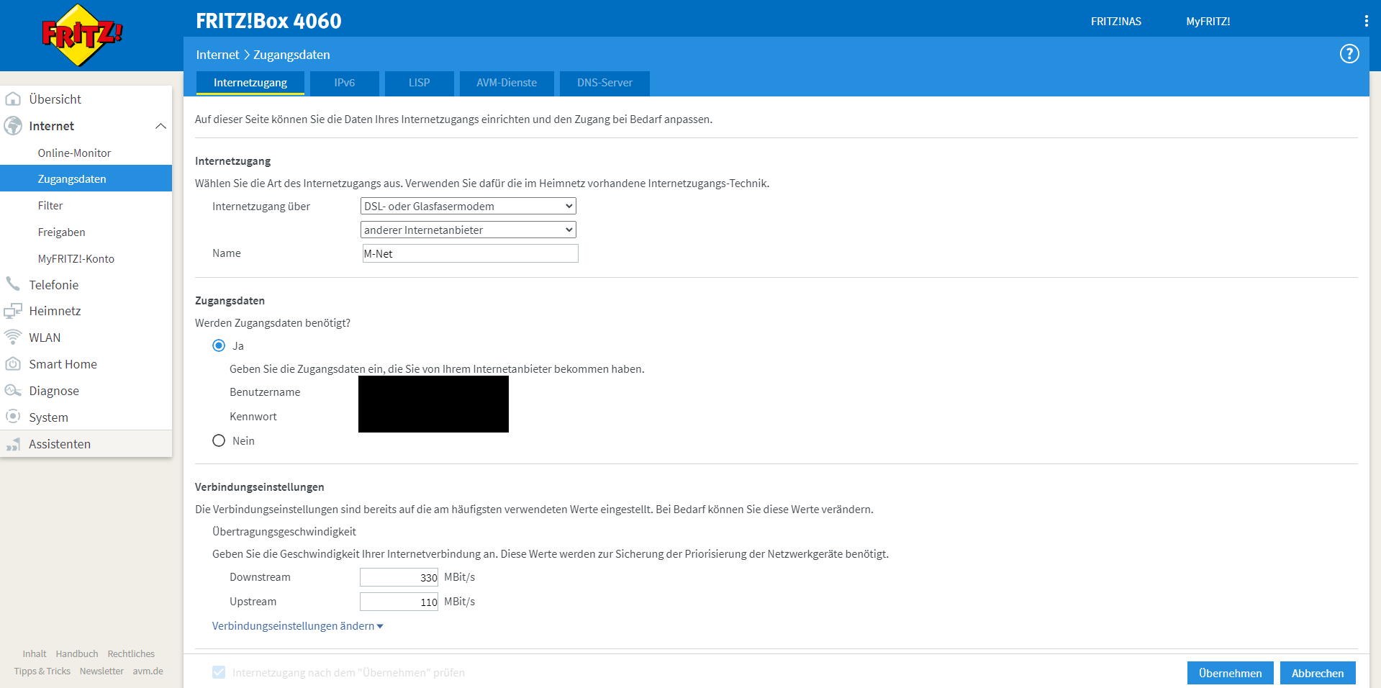The width and height of the screenshot is (1381, 688).
Task: Open the Rechtliches footer link
Action: click(x=131, y=653)
